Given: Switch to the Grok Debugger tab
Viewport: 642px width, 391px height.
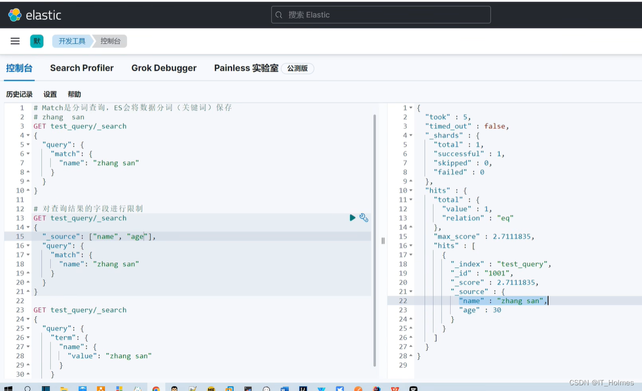Looking at the screenshot, I should coord(164,68).
